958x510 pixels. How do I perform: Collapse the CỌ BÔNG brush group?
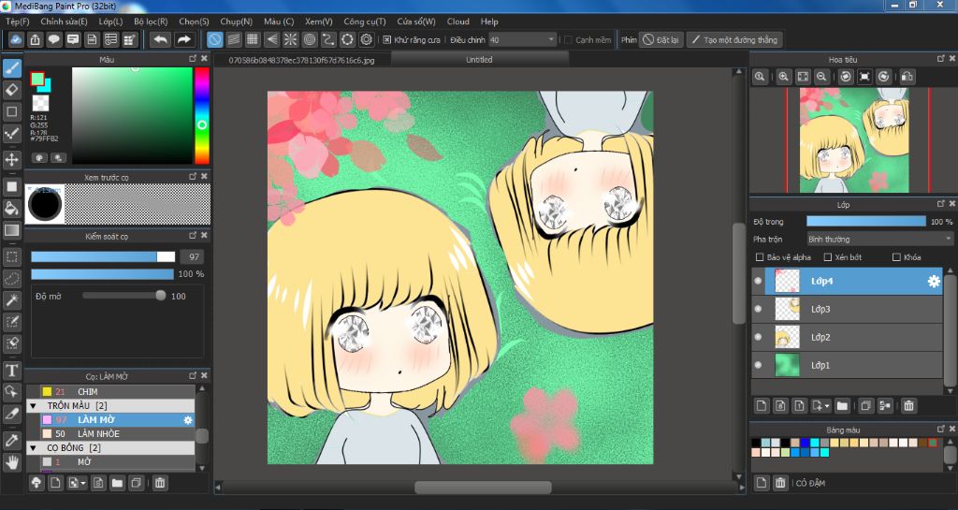[33, 447]
